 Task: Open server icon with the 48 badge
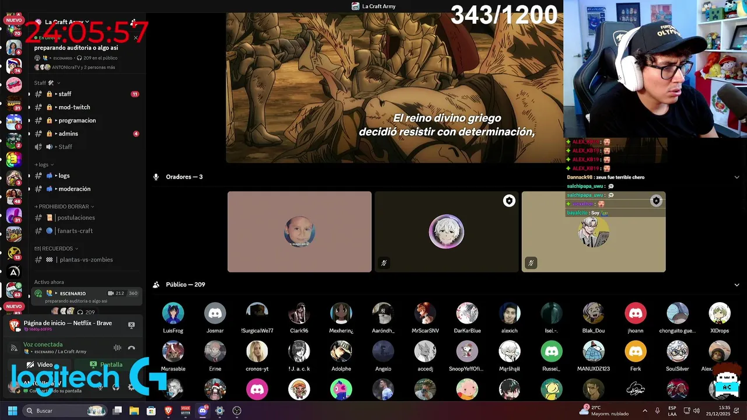click(x=14, y=196)
